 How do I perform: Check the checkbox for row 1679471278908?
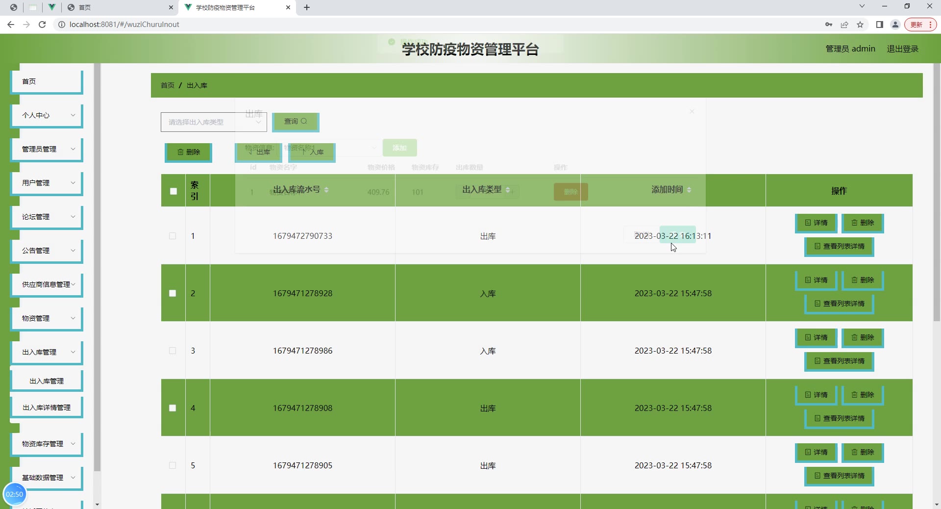tap(173, 408)
